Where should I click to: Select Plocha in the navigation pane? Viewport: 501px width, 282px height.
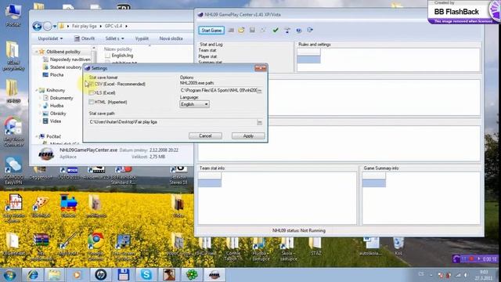[x=53, y=75]
